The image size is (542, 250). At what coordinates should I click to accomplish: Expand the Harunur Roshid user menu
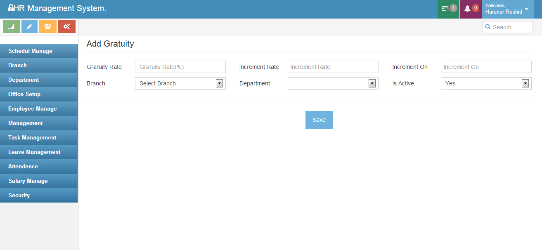(507, 9)
